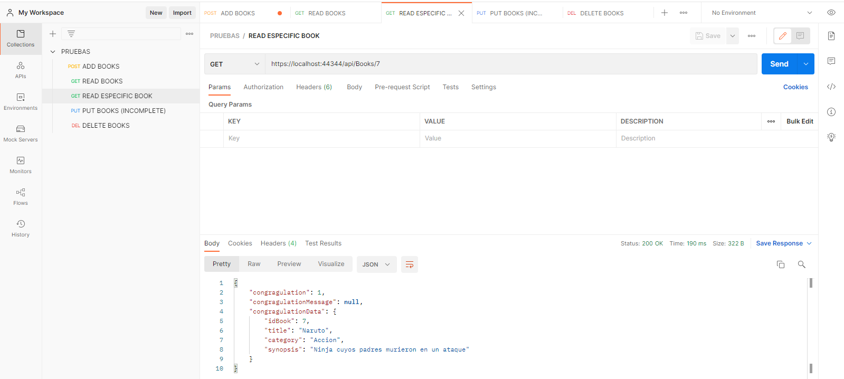Open the Cookies link
Screen dimensions: 844x379
(795, 87)
